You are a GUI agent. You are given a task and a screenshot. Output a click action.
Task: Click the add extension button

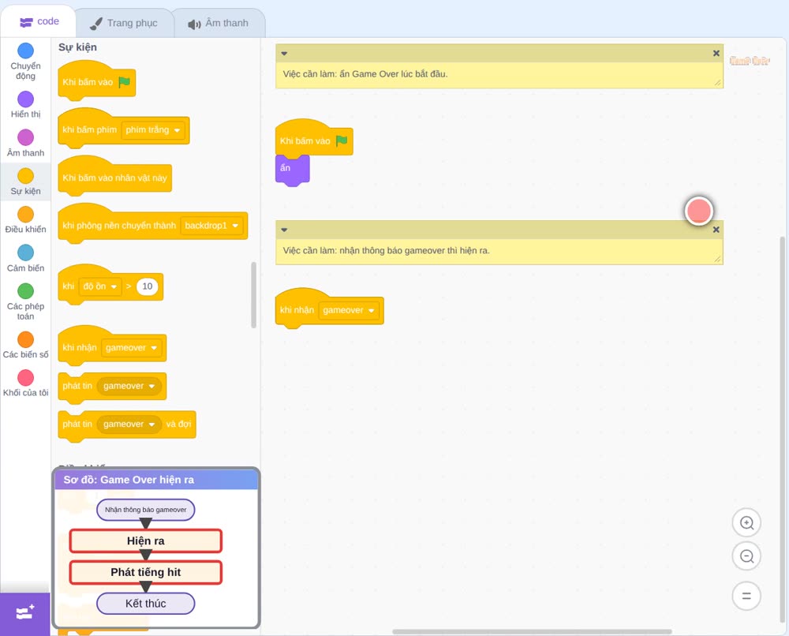click(x=25, y=613)
